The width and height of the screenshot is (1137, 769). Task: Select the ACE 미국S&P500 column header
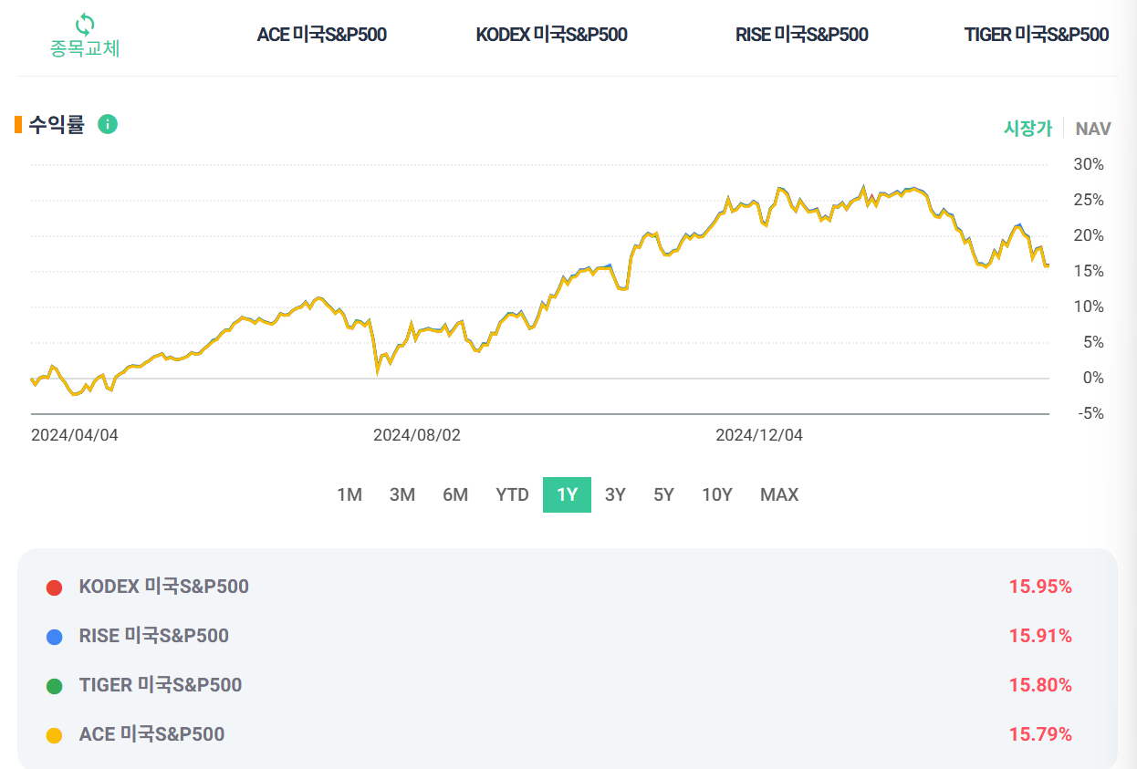(322, 35)
